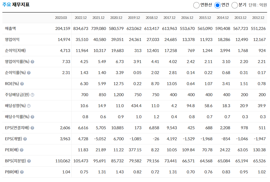
Task: Click the 2014.12 column header
Action: (x=223, y=18)
